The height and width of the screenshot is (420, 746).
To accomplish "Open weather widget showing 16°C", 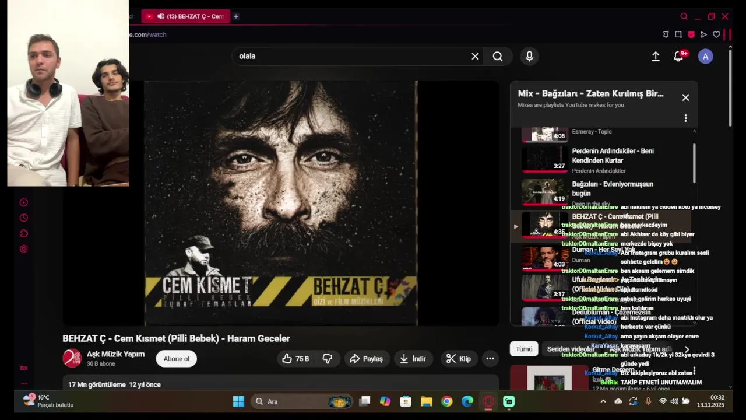I will click(49, 401).
